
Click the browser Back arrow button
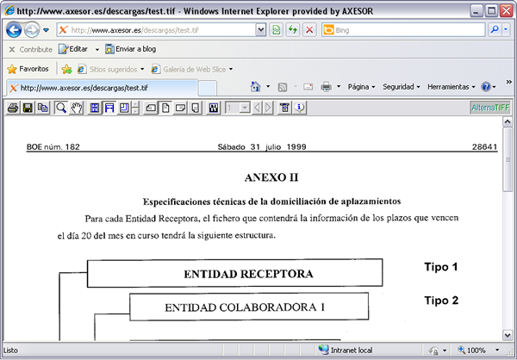coord(15,30)
